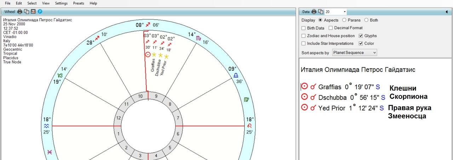This screenshot has height=160, width=453.
Task: Click the Sagittarius glyph at 08° cusp
Action: coord(148,25)
